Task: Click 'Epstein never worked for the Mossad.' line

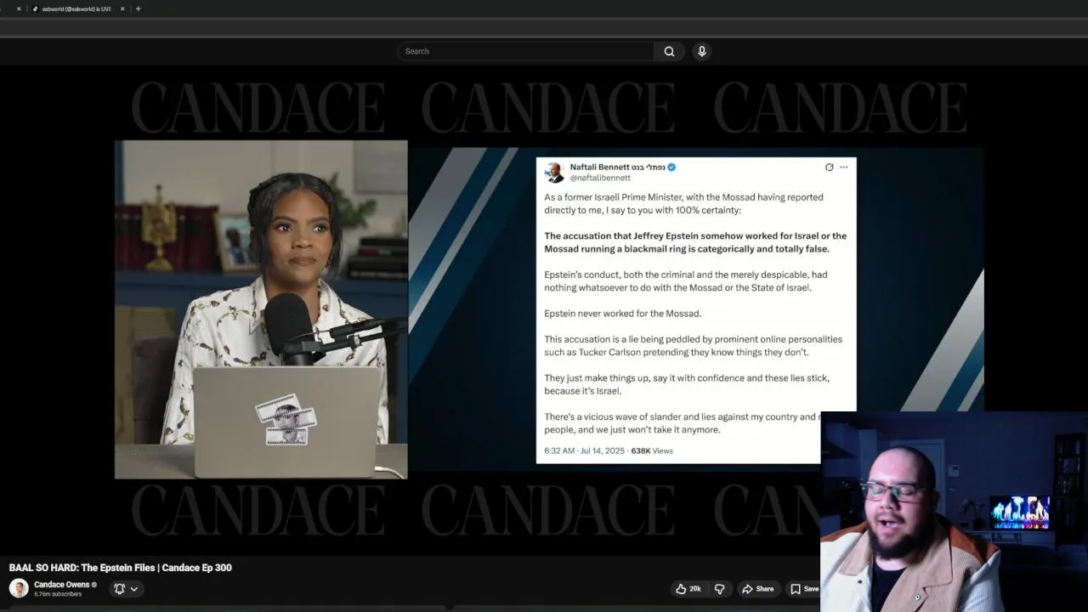Action: [x=622, y=314]
